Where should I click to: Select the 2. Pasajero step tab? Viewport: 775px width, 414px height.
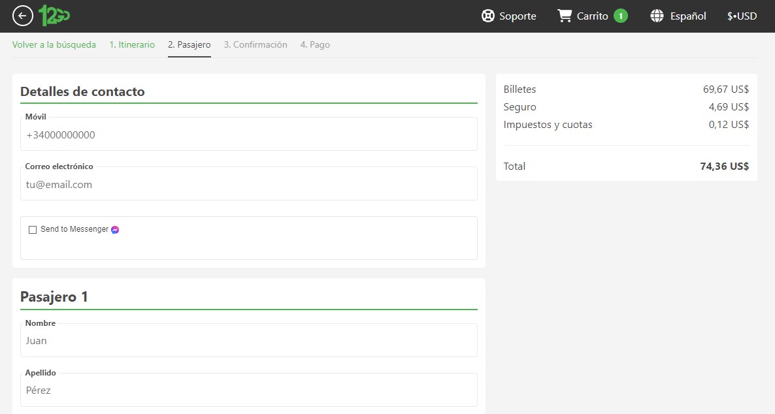189,45
